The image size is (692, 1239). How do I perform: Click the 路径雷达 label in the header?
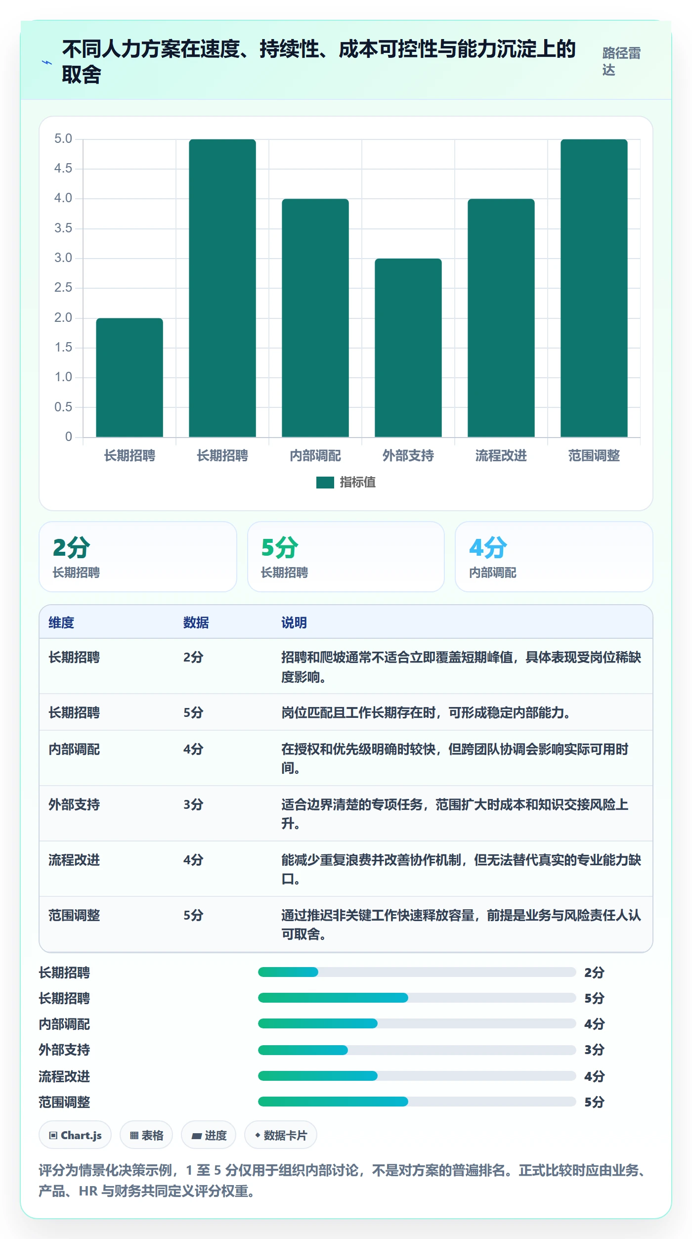tap(621, 62)
